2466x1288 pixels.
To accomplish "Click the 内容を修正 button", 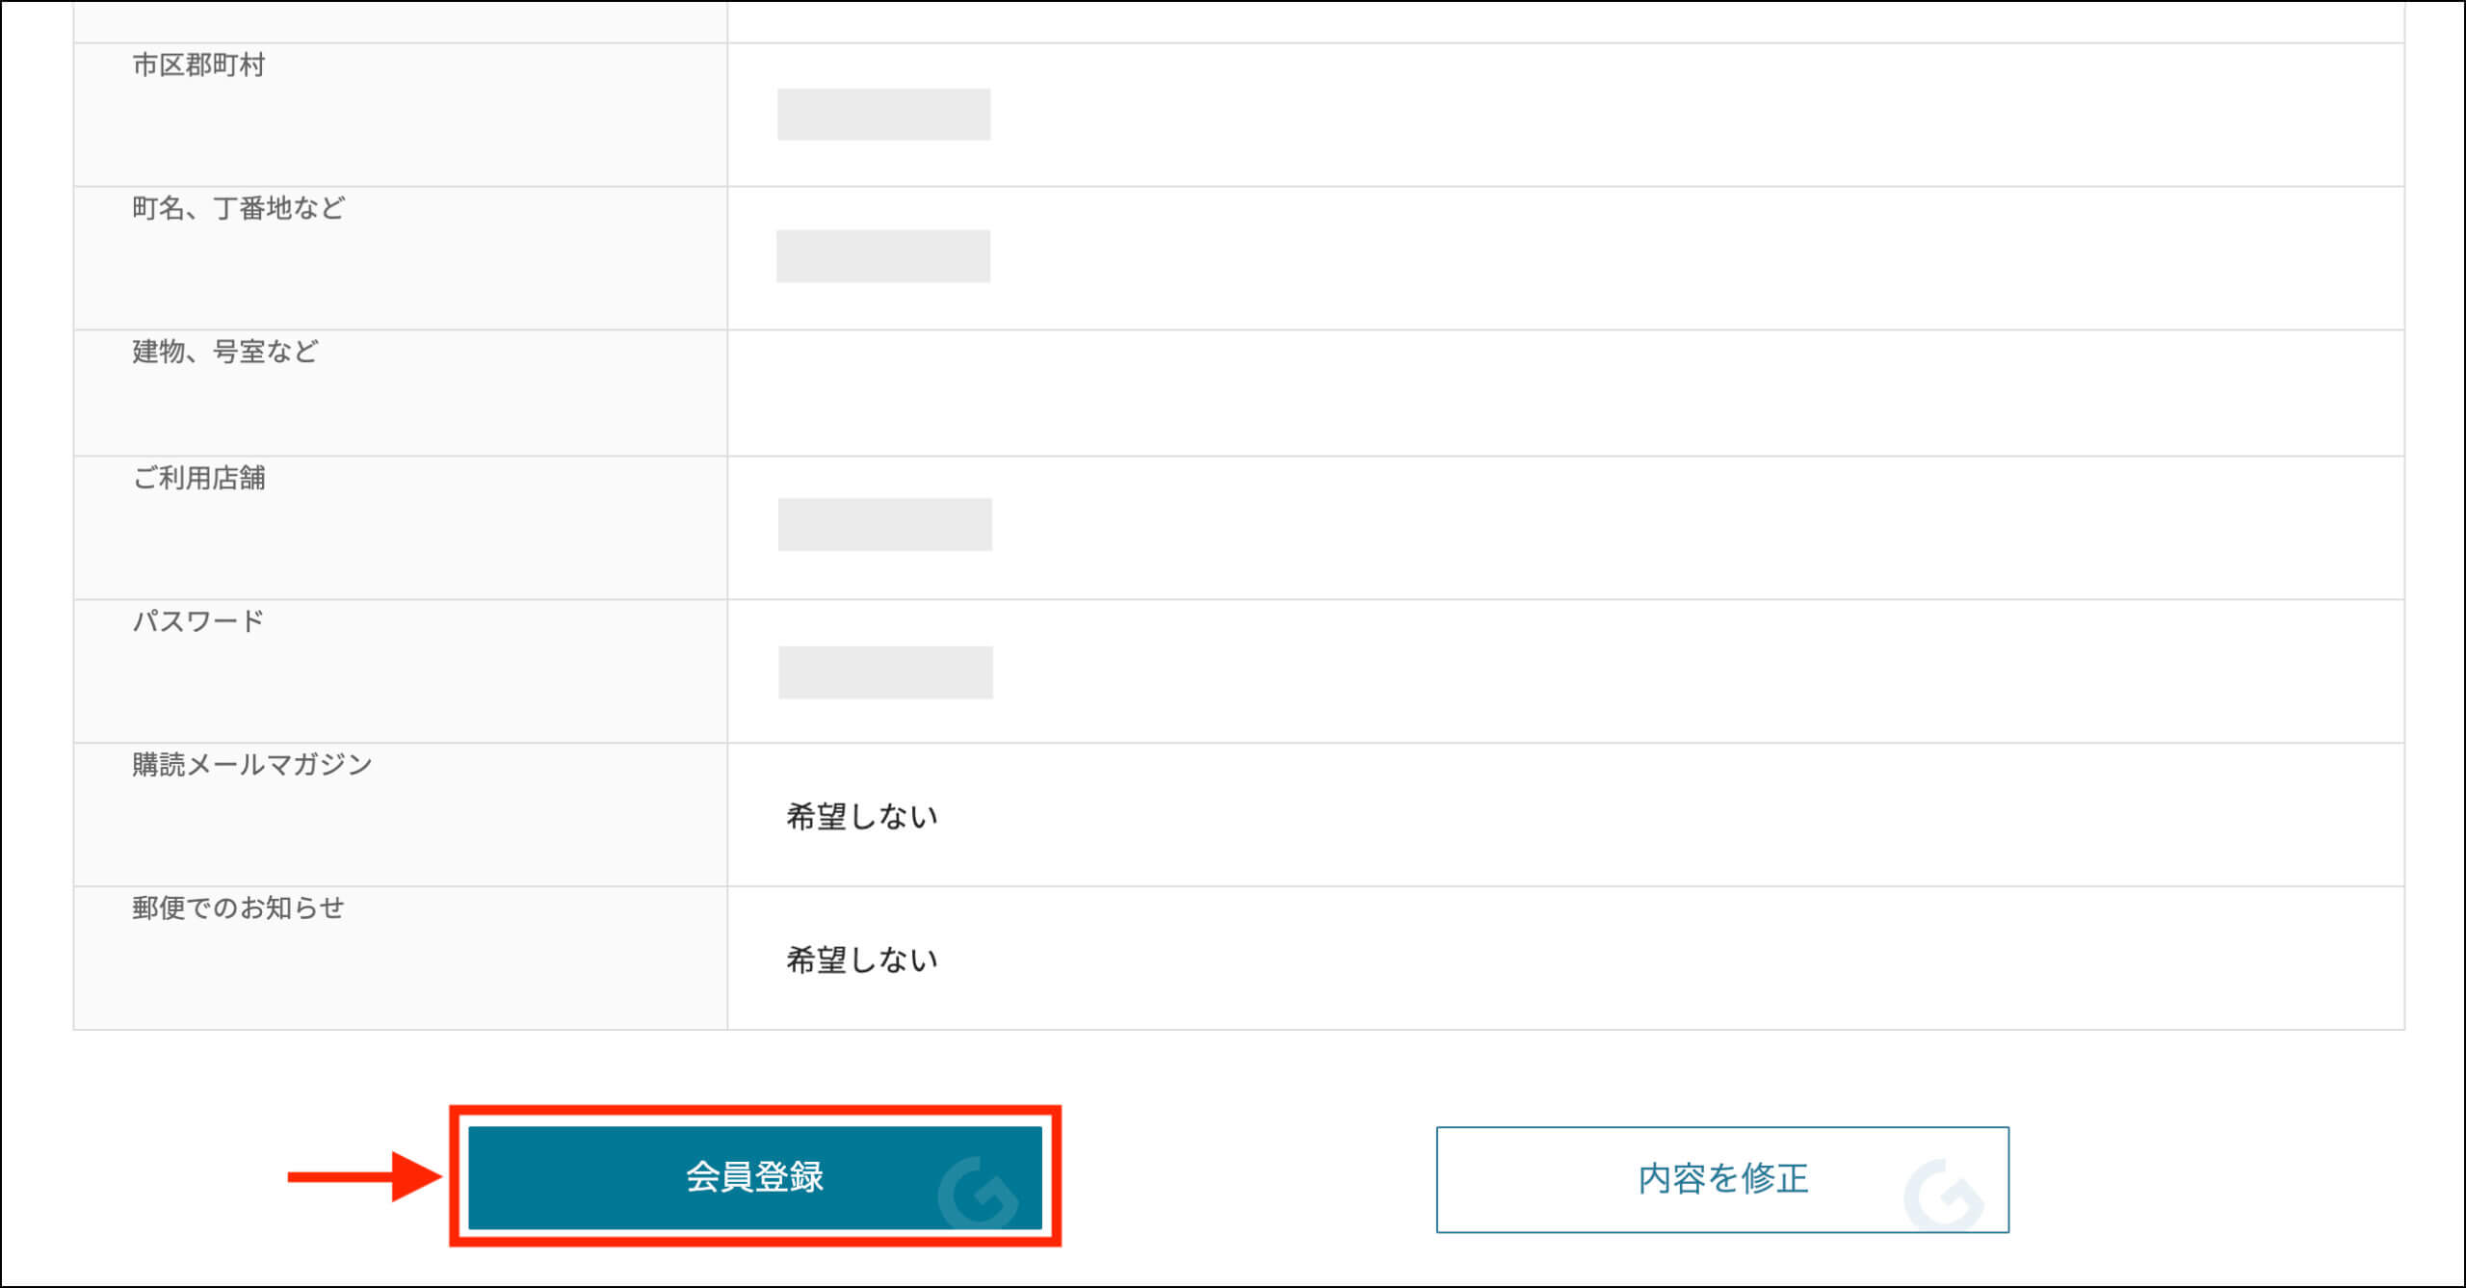I will click(x=1722, y=1179).
